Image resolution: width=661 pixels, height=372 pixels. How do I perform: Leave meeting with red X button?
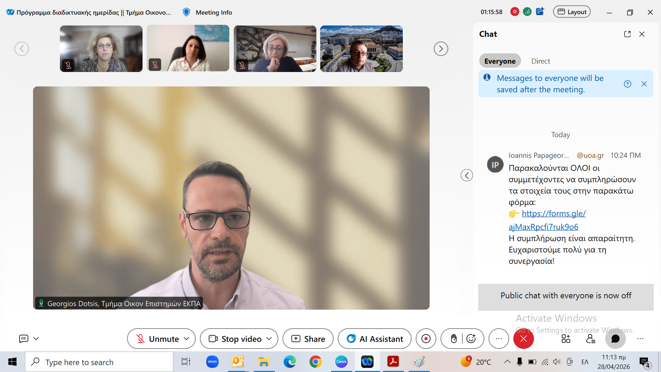524,339
